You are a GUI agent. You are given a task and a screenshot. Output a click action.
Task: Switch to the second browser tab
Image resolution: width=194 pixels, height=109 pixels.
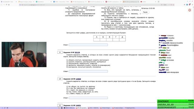[26, 2]
